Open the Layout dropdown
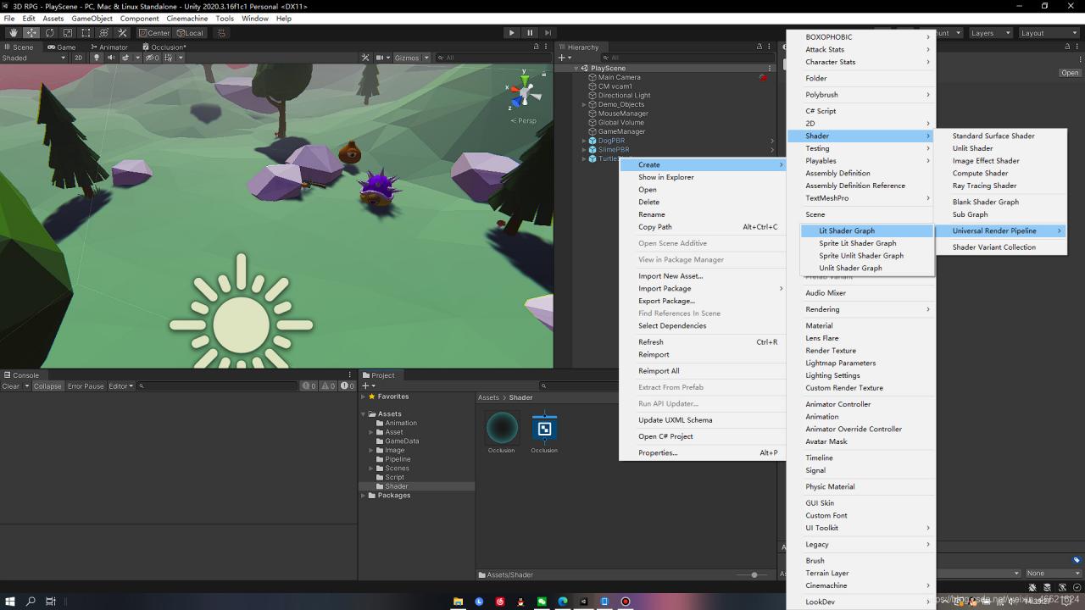 click(x=1048, y=33)
